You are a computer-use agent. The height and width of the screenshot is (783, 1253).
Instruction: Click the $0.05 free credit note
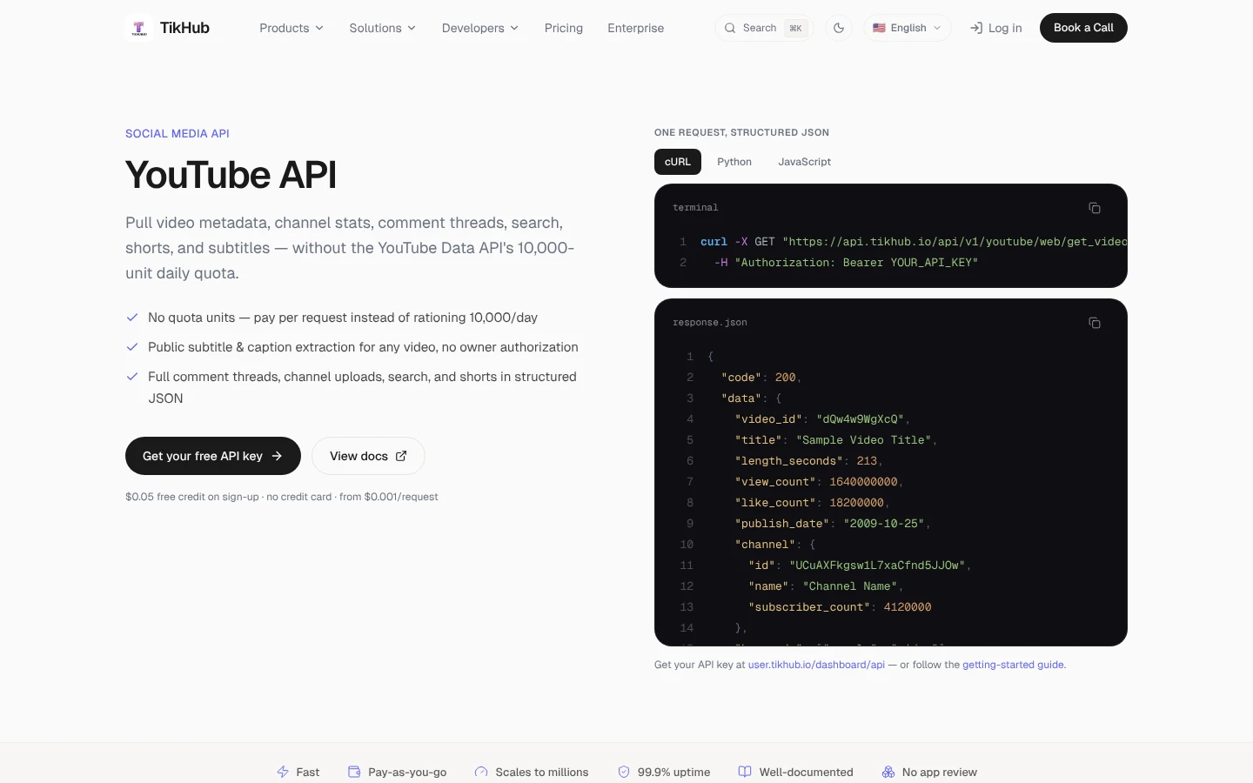pyautogui.click(x=282, y=497)
